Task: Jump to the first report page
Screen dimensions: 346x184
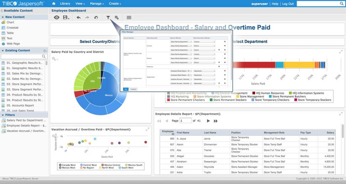Action: click(159, 121)
